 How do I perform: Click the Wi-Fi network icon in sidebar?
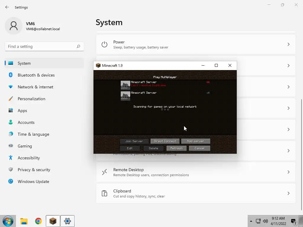[x=11, y=87]
